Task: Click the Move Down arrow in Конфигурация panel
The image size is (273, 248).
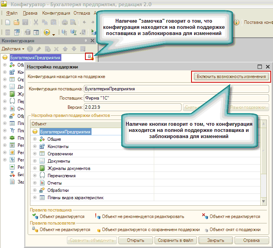Action: click(73, 49)
